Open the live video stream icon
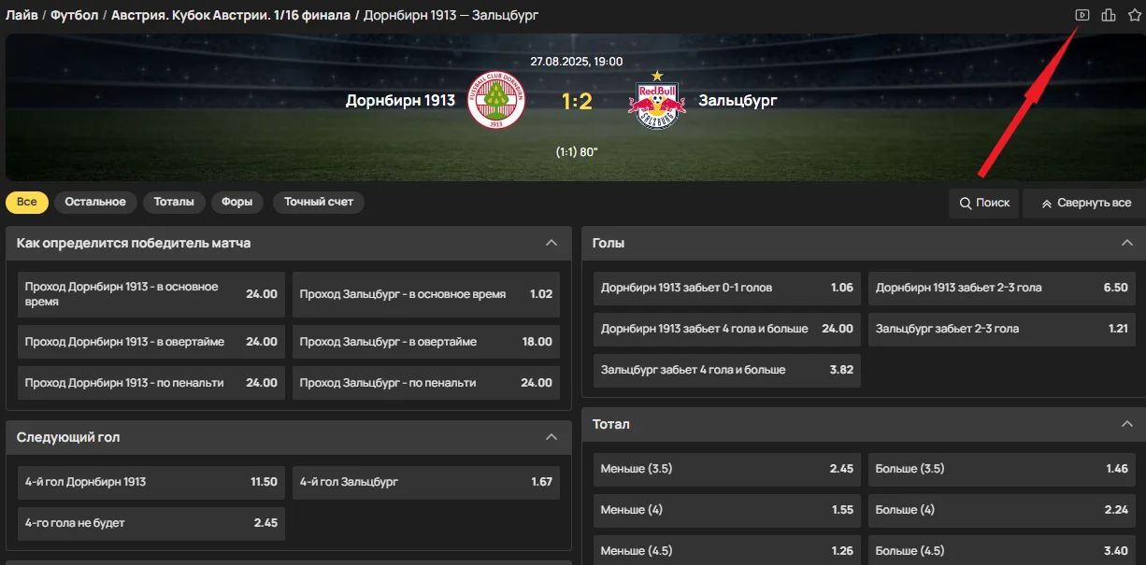This screenshot has height=565, width=1146. pyautogui.click(x=1082, y=15)
